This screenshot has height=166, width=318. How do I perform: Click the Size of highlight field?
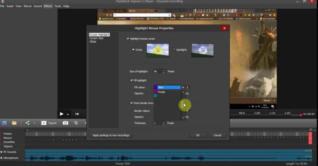click(157, 72)
